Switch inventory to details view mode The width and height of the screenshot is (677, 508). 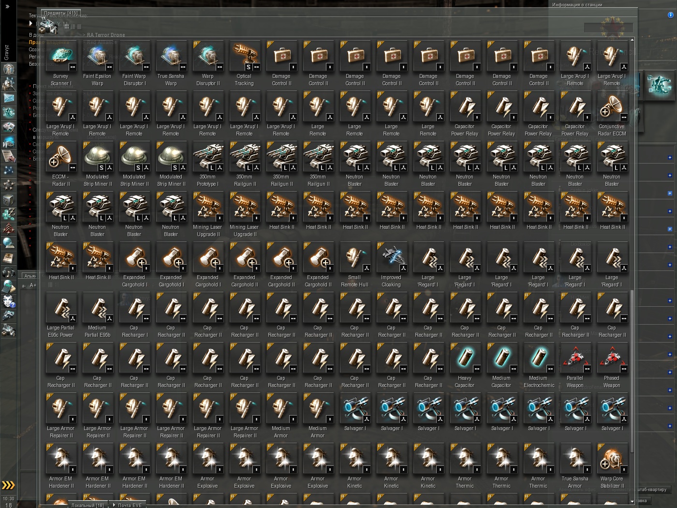pos(73,27)
